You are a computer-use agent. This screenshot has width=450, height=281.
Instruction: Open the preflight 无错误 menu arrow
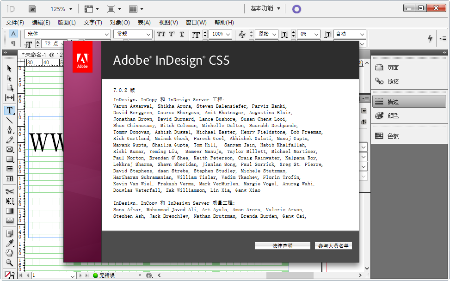tap(140, 275)
